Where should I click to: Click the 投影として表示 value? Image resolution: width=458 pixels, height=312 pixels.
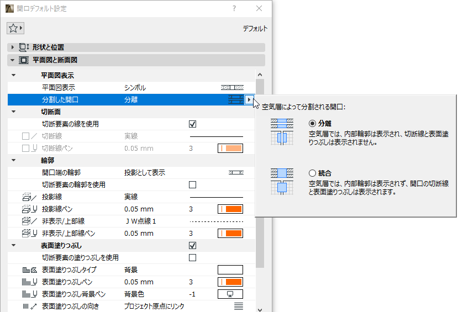click(145, 172)
